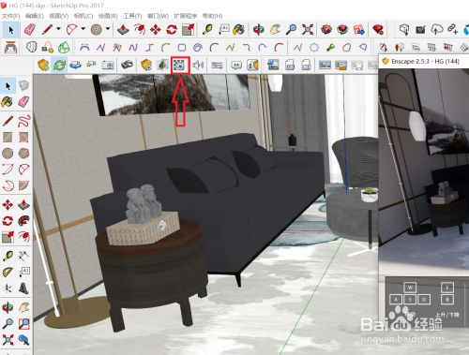Select the rounded square curve tool
The height and width of the screenshot is (355, 469).
tap(182, 48)
